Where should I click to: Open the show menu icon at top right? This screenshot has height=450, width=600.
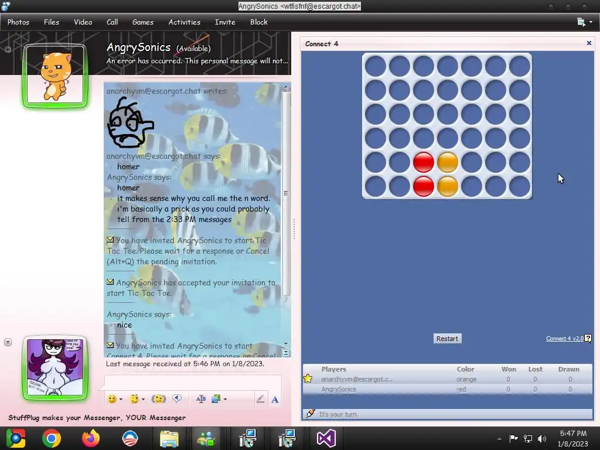[x=581, y=22]
